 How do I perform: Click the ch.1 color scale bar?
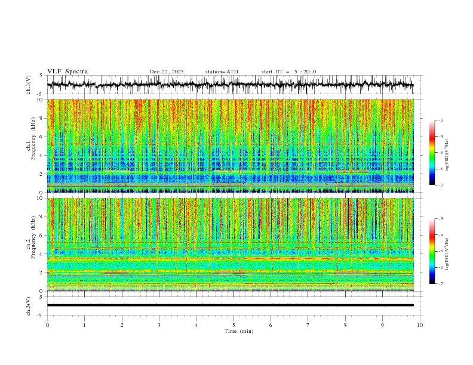click(432, 152)
